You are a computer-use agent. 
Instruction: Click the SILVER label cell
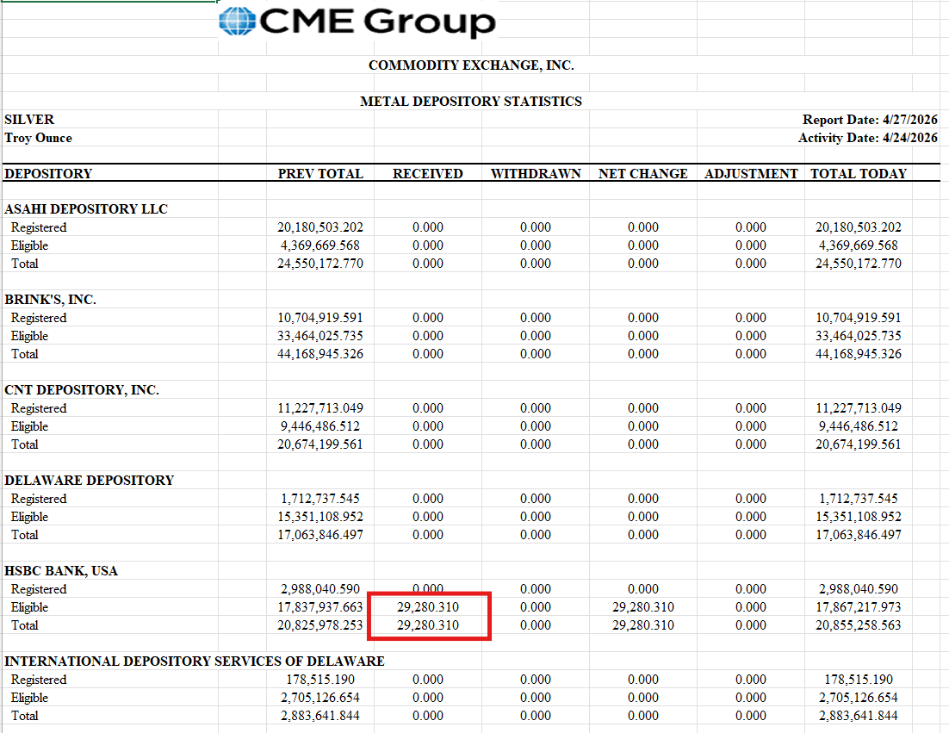coord(29,120)
